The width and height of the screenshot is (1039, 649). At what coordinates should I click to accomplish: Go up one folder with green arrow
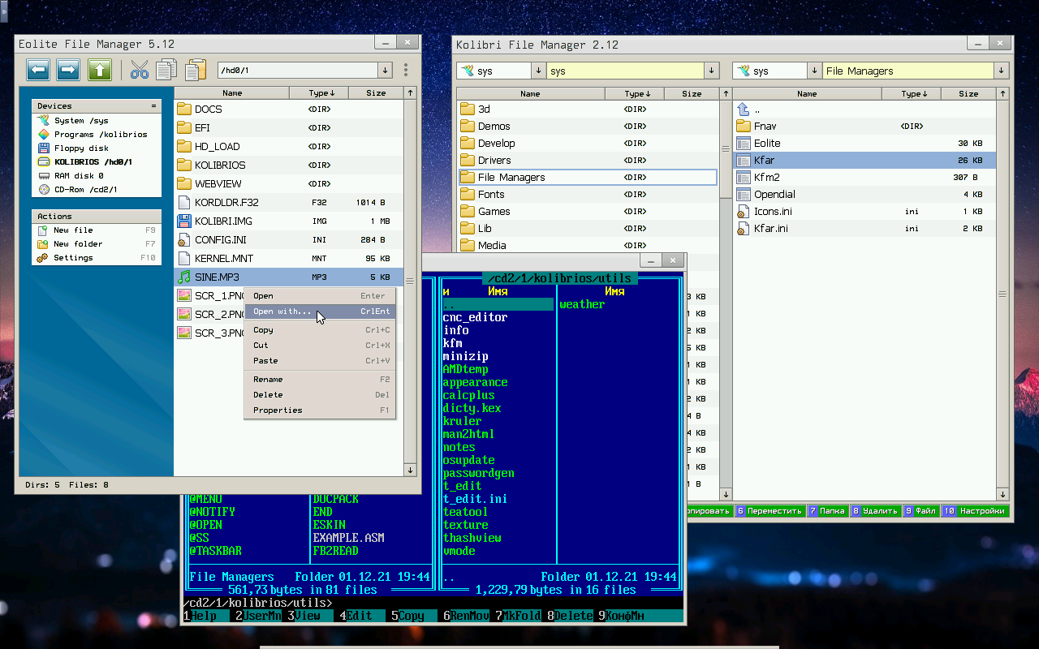(x=99, y=70)
